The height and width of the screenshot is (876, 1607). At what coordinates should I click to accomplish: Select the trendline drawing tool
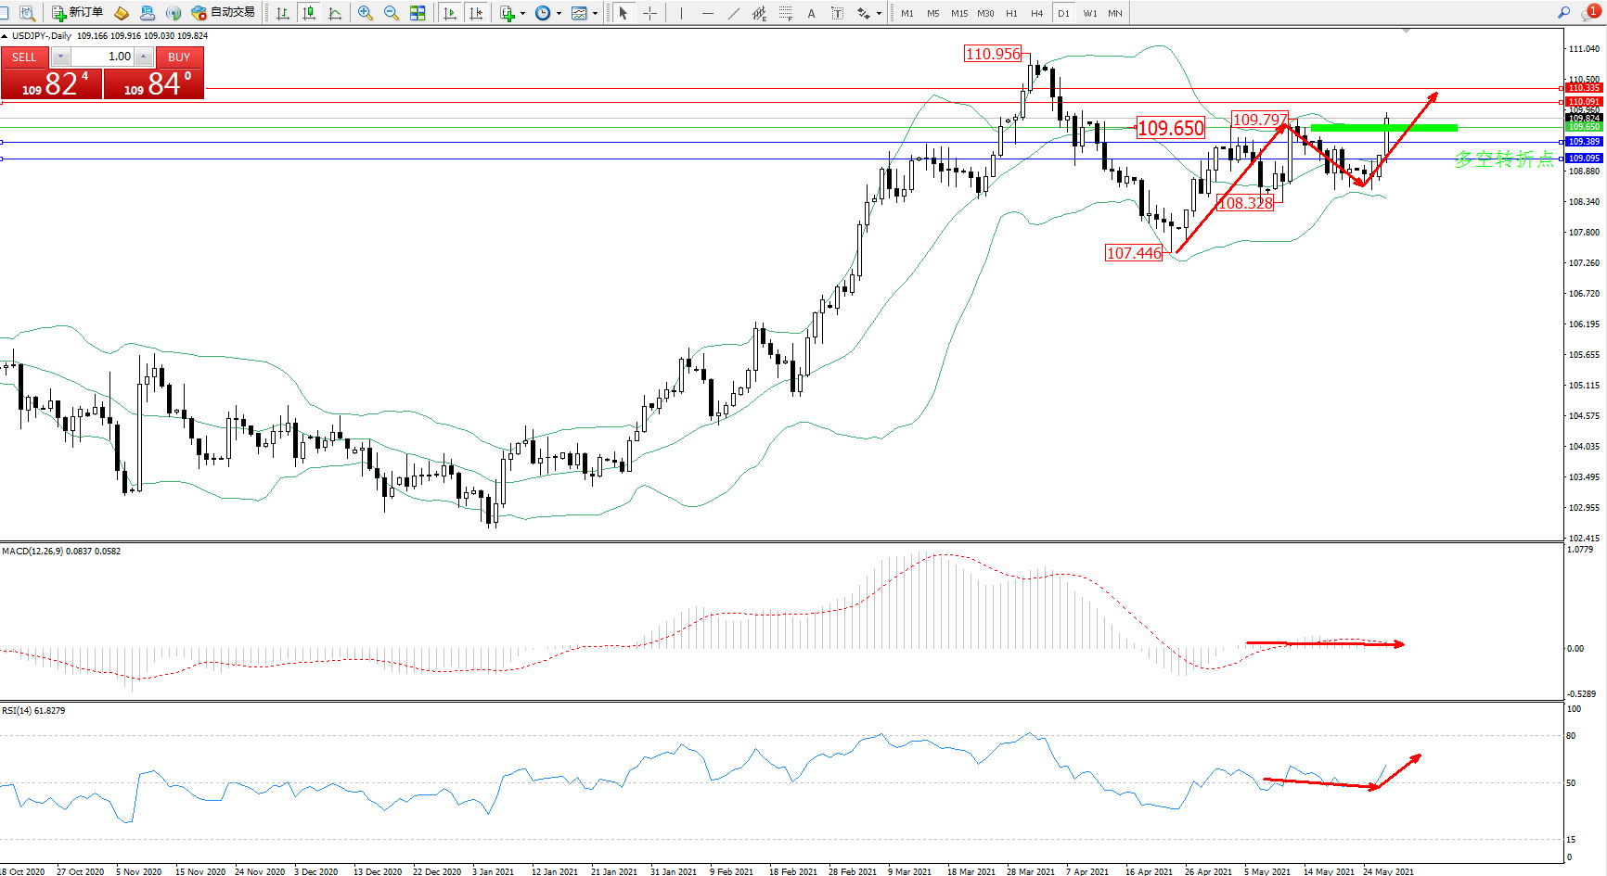(734, 13)
